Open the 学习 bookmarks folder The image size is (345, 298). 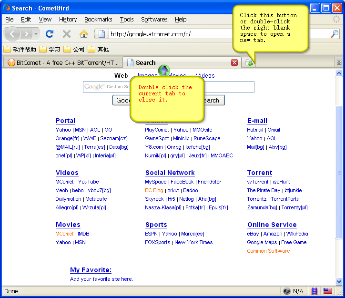click(50, 49)
